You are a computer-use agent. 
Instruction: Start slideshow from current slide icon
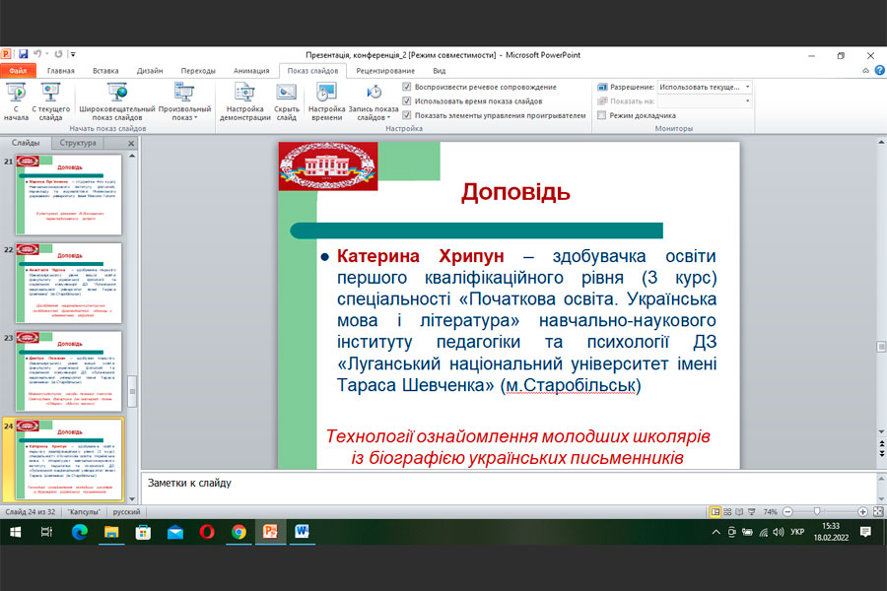click(x=50, y=94)
